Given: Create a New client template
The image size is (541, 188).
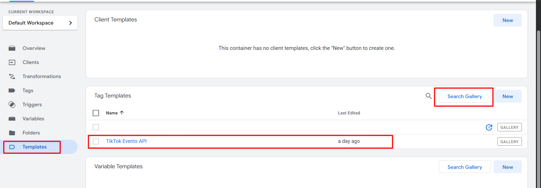Looking at the screenshot, I should (x=507, y=20).
